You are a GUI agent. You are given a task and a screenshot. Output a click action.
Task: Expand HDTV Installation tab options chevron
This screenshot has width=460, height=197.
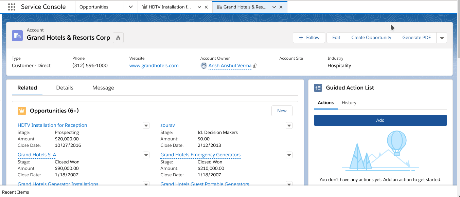[199, 7]
